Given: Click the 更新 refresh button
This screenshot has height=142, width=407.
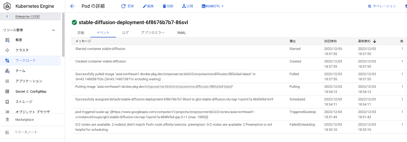Looking at the screenshot, I should pyautogui.click(x=128, y=6).
